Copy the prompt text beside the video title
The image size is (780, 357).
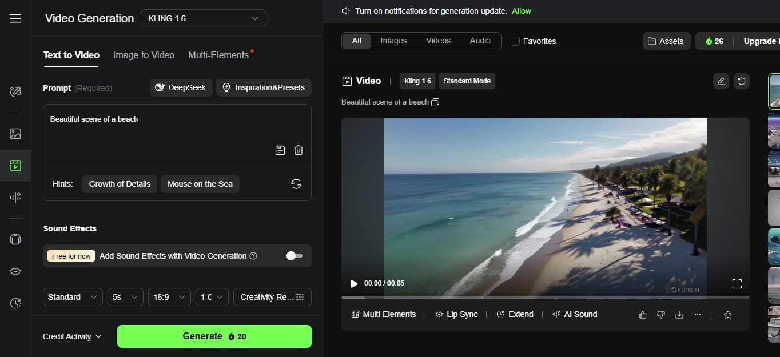[x=435, y=102]
